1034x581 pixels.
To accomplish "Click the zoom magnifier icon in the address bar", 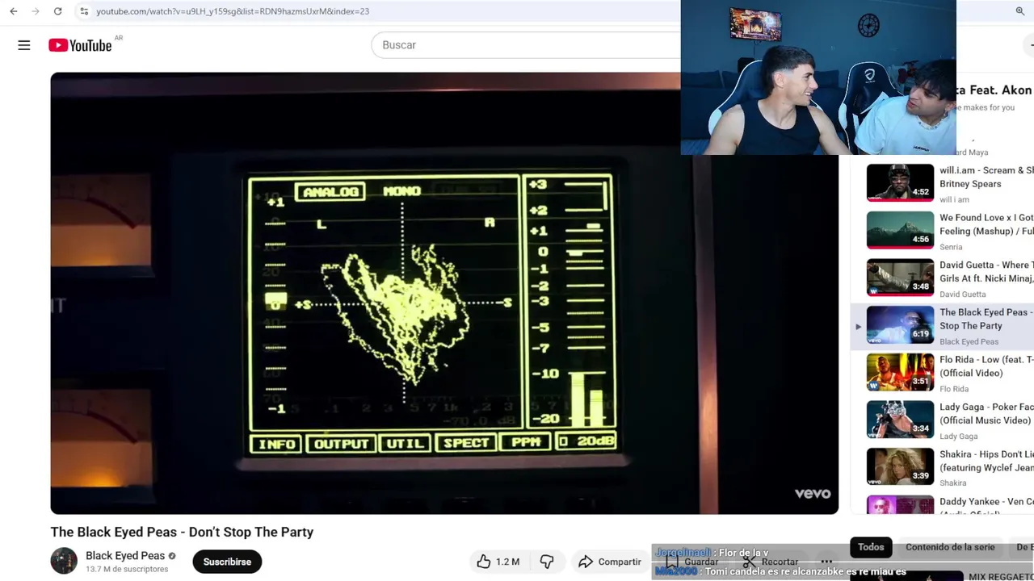I will [1019, 11].
